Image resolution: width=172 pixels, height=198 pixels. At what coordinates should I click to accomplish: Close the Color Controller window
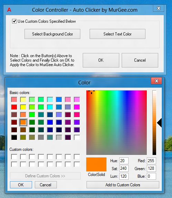159,8
